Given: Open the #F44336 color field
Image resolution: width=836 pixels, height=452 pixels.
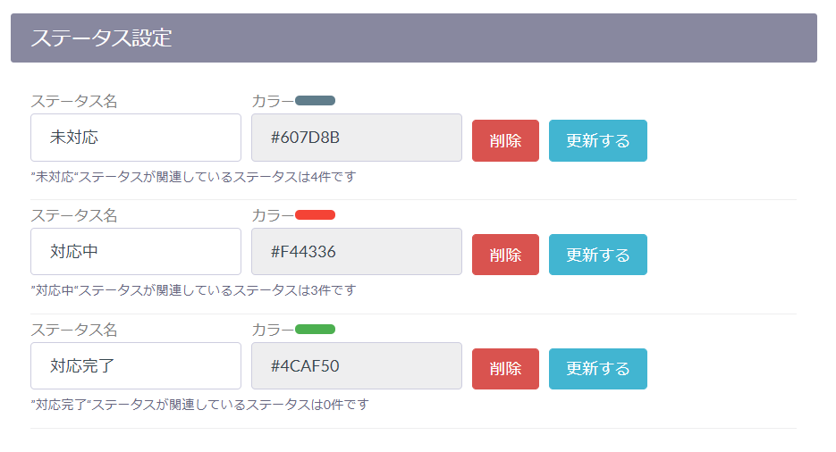Looking at the screenshot, I should click(356, 252).
